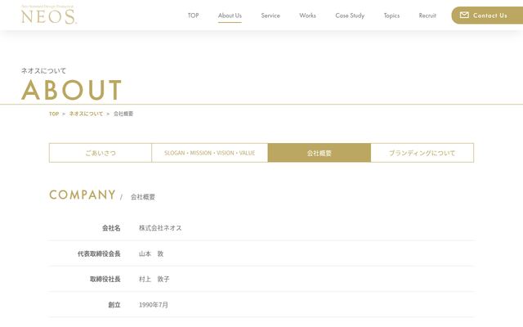Go to the Service menu item
This screenshot has height=327, width=523.
click(270, 16)
